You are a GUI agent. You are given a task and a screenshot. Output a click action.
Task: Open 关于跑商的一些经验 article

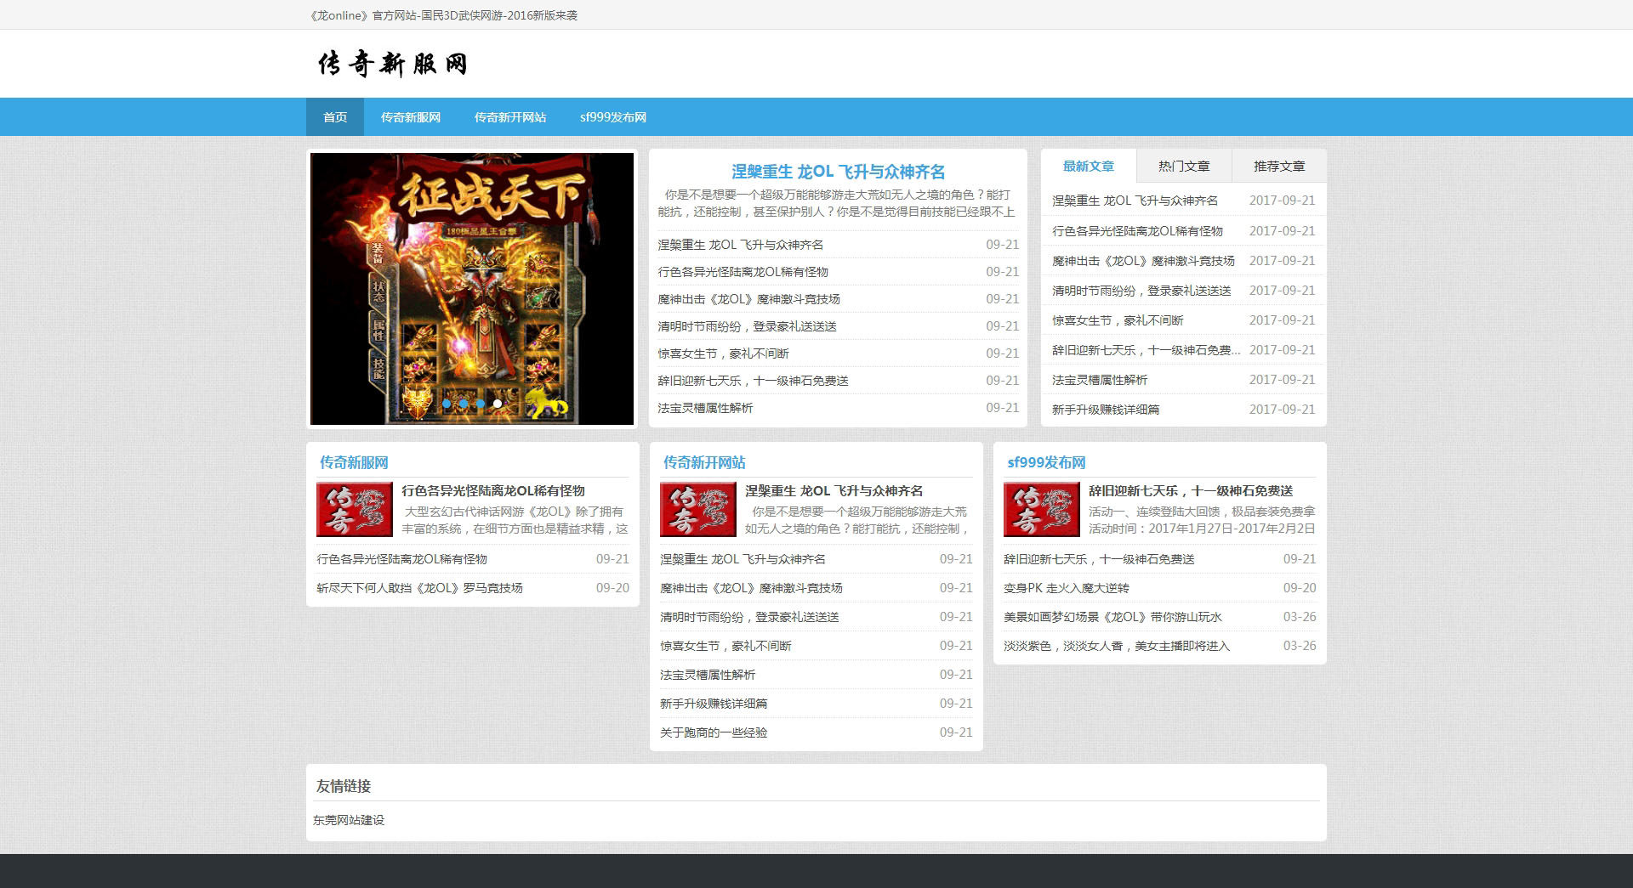pos(714,732)
